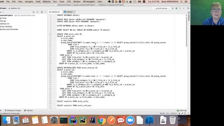224x126 pixels.
Task: Open Google Chrome from the Dock
Action: pyautogui.click(x=102, y=120)
